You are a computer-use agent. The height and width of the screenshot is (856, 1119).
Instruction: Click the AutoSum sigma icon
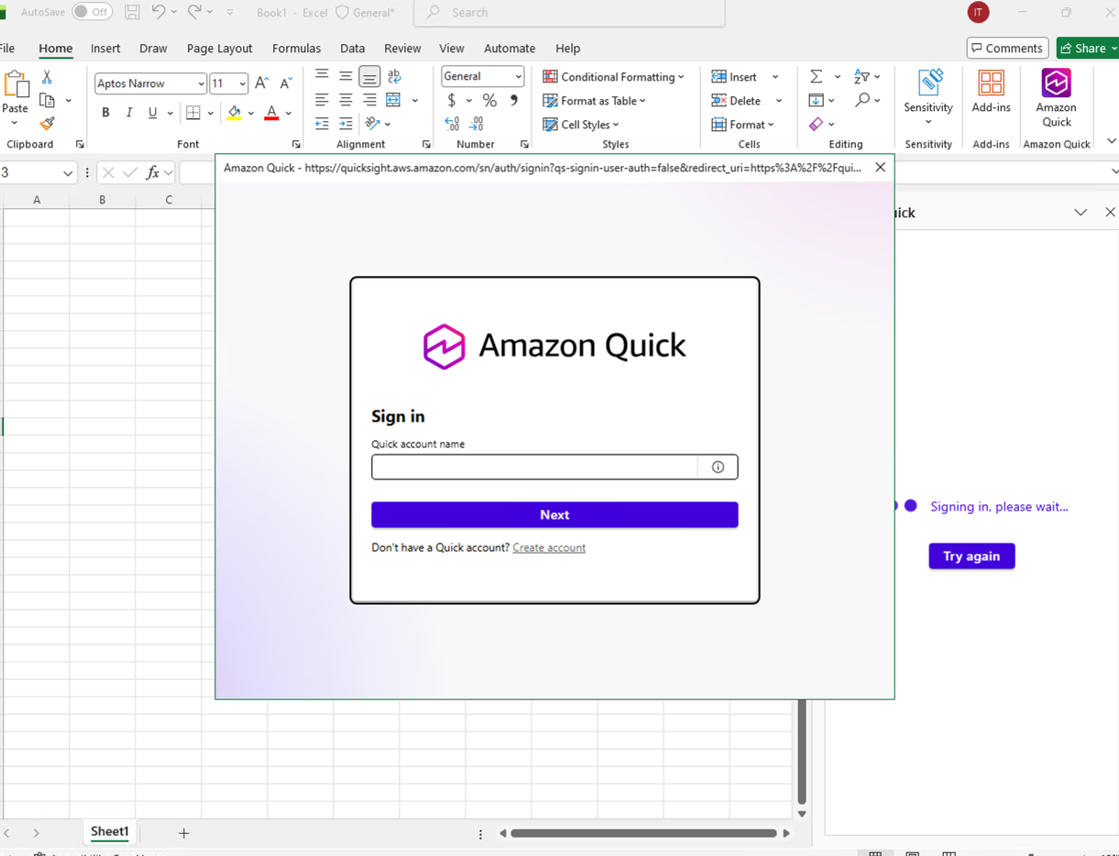click(816, 76)
